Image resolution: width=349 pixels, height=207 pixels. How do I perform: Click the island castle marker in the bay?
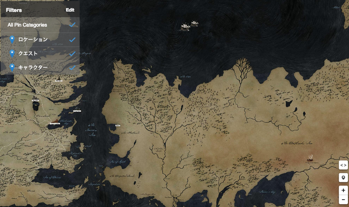coord(77,108)
